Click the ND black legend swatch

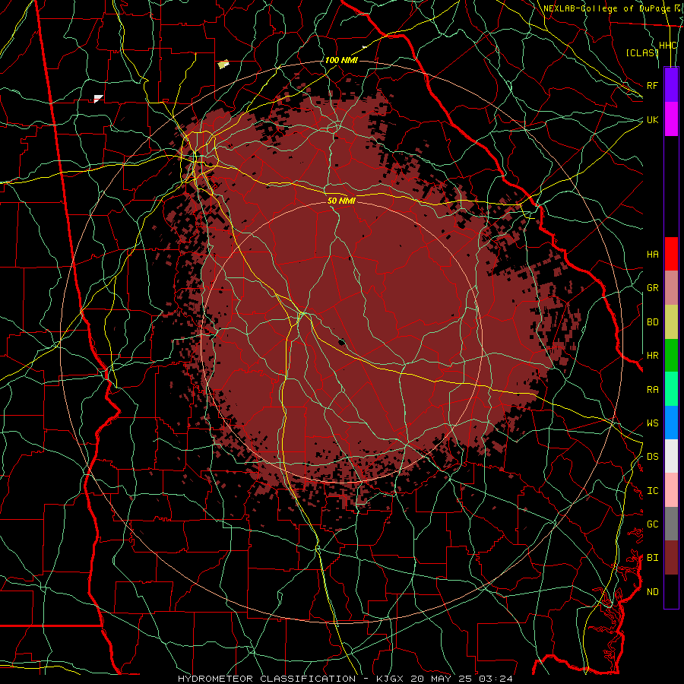click(x=671, y=591)
